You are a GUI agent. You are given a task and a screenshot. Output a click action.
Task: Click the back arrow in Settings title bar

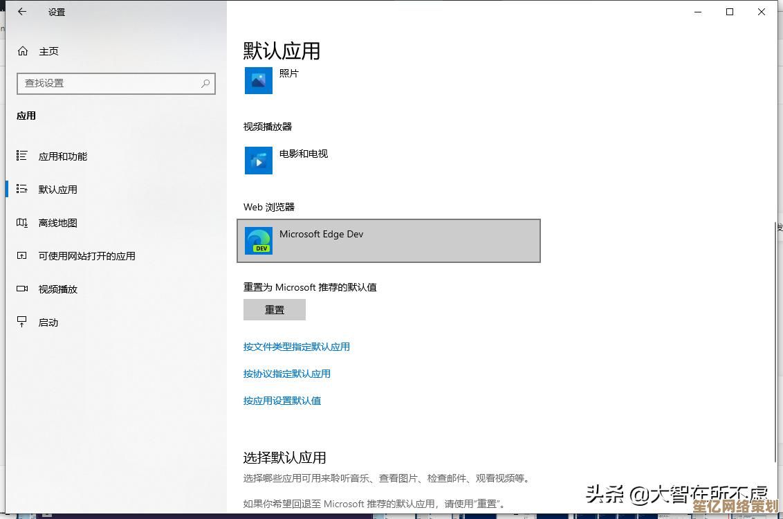click(x=22, y=12)
